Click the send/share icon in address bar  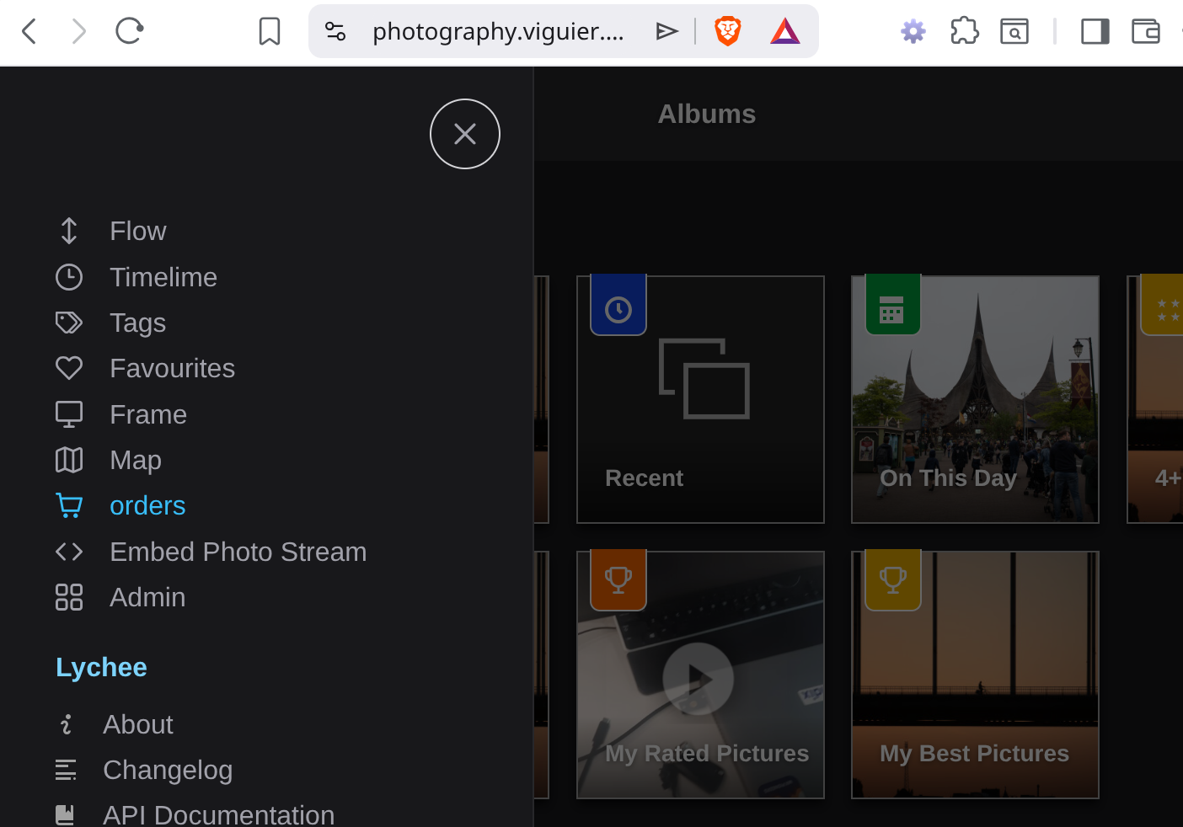click(x=667, y=32)
